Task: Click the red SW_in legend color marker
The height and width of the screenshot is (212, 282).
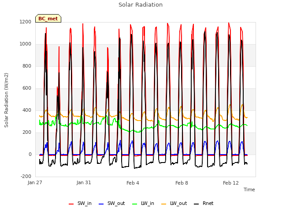Action: pyautogui.click(x=71, y=204)
